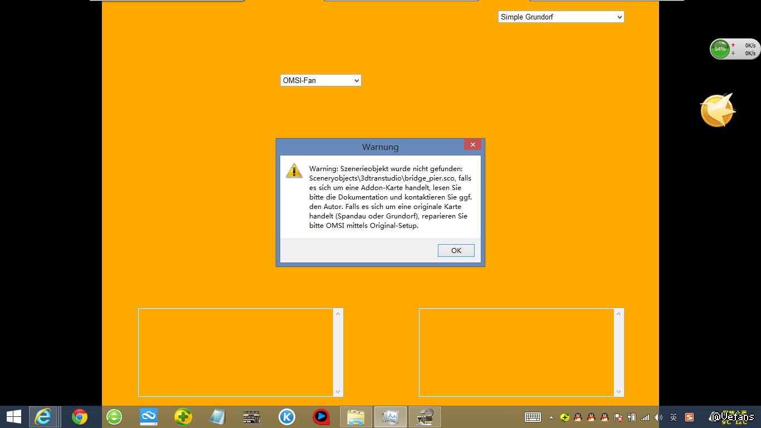
Task: Open the 360 security taskbar shortcut
Action: click(183, 417)
